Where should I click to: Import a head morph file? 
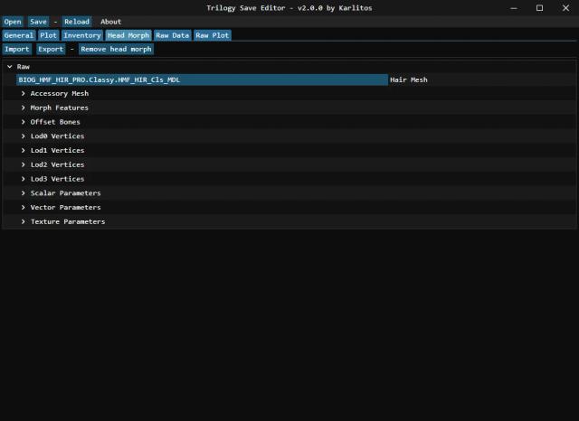16,49
